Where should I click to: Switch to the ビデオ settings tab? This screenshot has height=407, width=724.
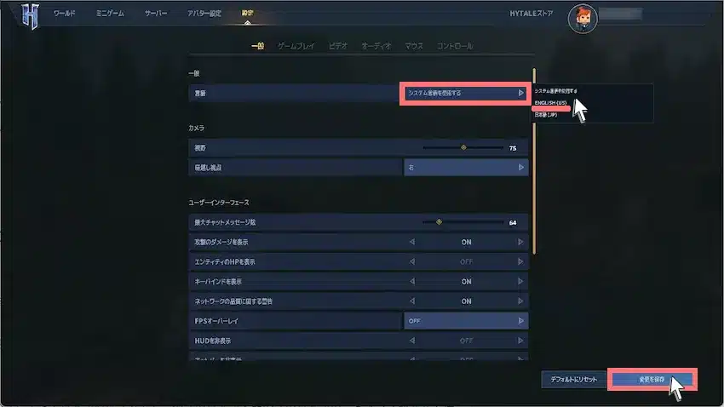[x=338, y=46]
